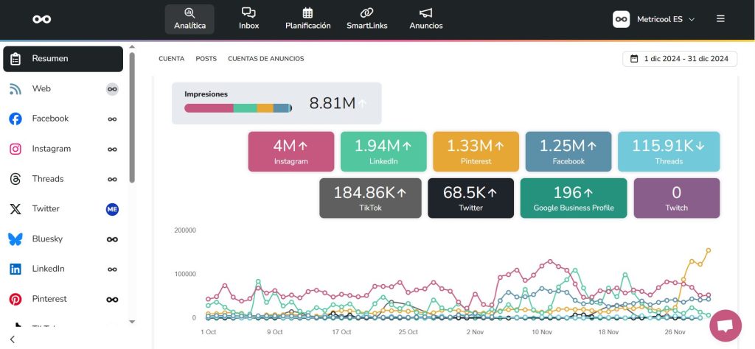Toggle Instagram series via its 4M card

pos(290,152)
